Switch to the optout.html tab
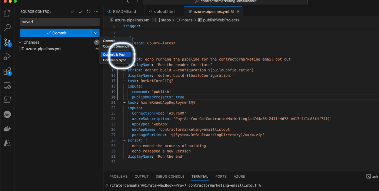 pos(164,11)
